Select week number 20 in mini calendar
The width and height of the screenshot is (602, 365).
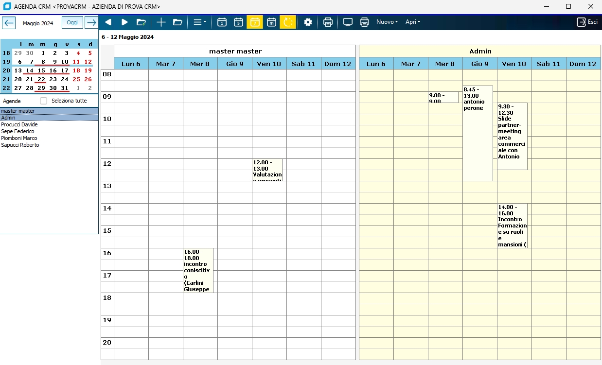[6, 70]
